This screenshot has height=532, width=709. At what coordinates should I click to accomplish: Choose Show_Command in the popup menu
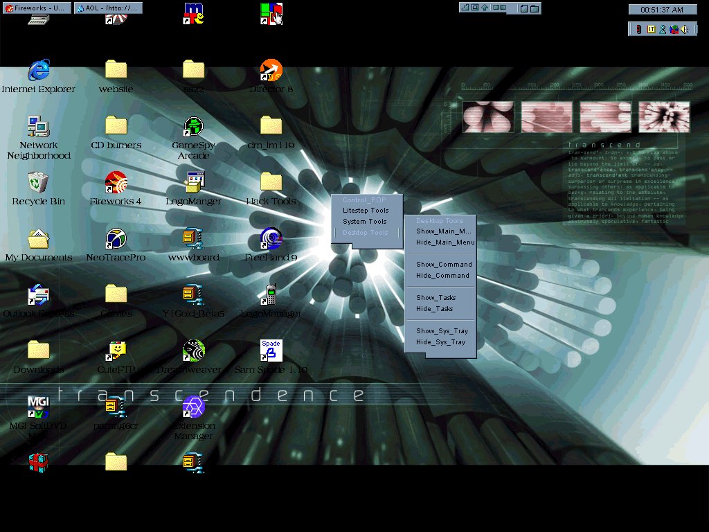click(444, 265)
